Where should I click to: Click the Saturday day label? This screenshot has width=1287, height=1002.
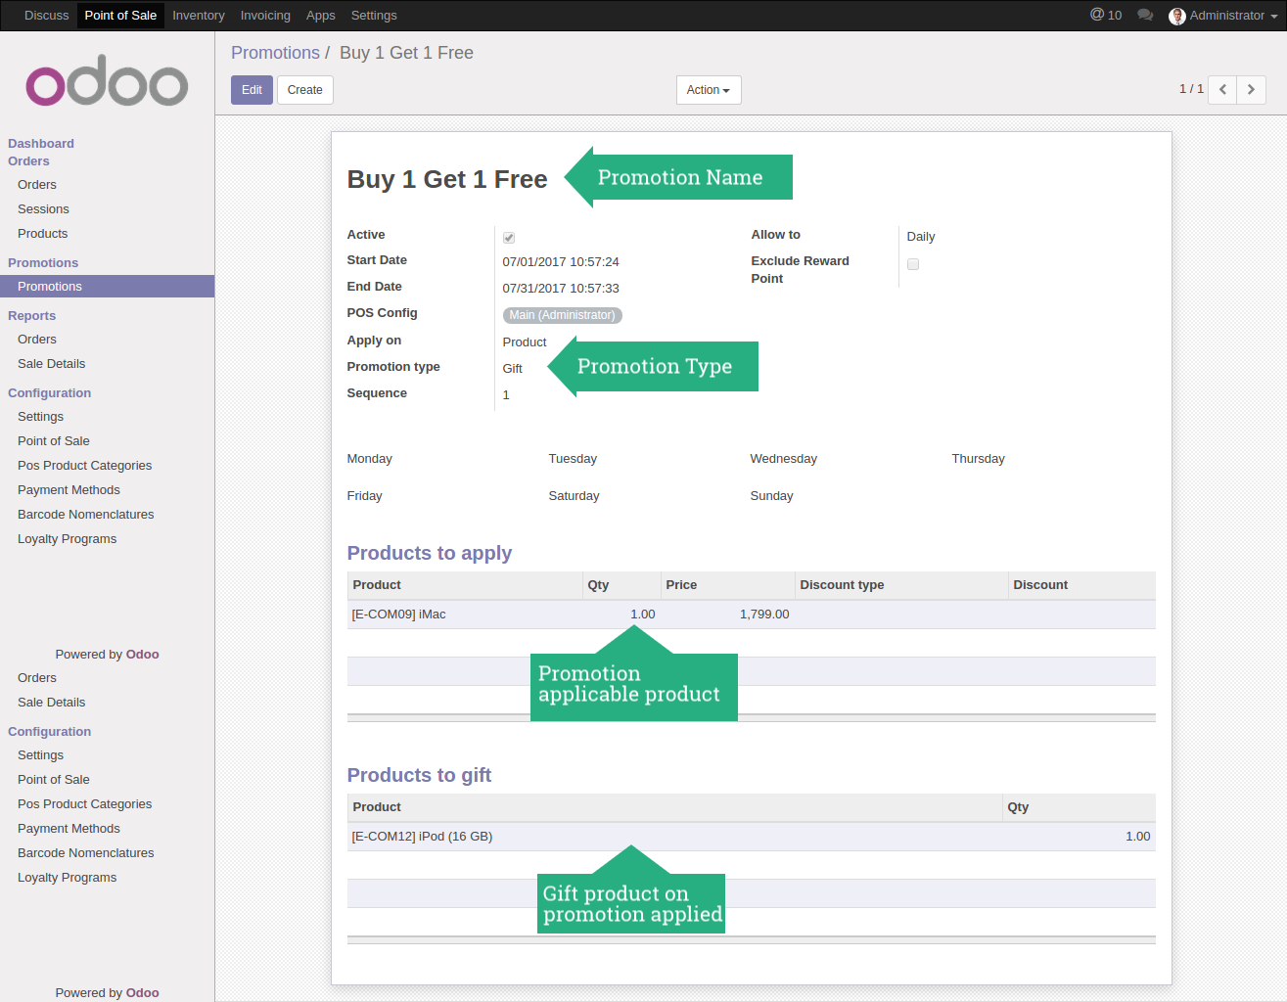coord(575,496)
